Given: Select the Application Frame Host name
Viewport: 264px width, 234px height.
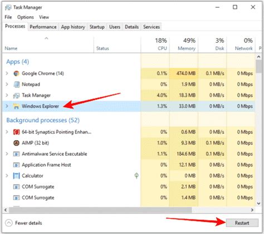Looking at the screenshot, I should pyautogui.click(x=46, y=165).
